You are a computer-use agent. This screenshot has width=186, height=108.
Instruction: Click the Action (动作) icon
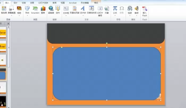(x=58, y=8)
